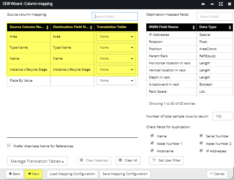
Task: Uncheck IP Addresses duplication check
Action: pos(201,150)
